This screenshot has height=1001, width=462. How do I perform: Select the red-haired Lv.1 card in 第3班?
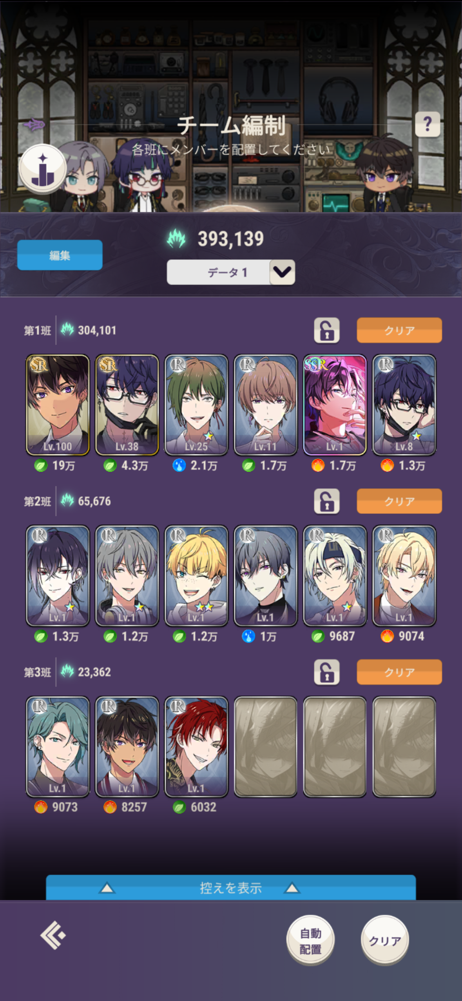pyautogui.click(x=196, y=746)
